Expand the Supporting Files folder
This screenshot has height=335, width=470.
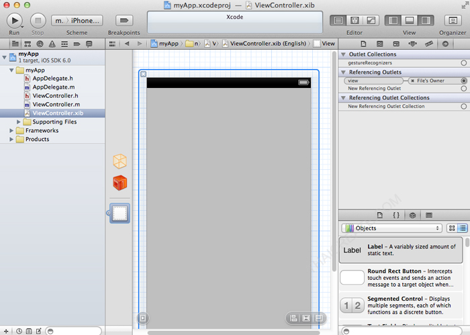[19, 122]
